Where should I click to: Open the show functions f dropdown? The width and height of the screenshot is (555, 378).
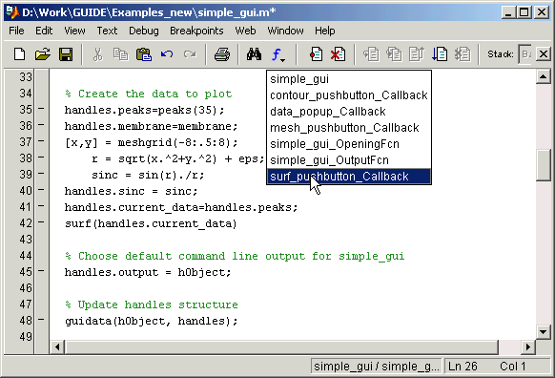point(278,55)
